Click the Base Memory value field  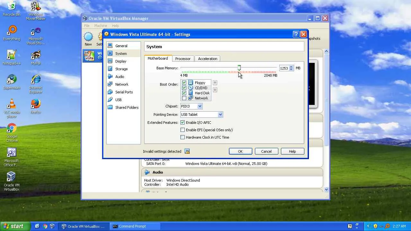(x=284, y=68)
